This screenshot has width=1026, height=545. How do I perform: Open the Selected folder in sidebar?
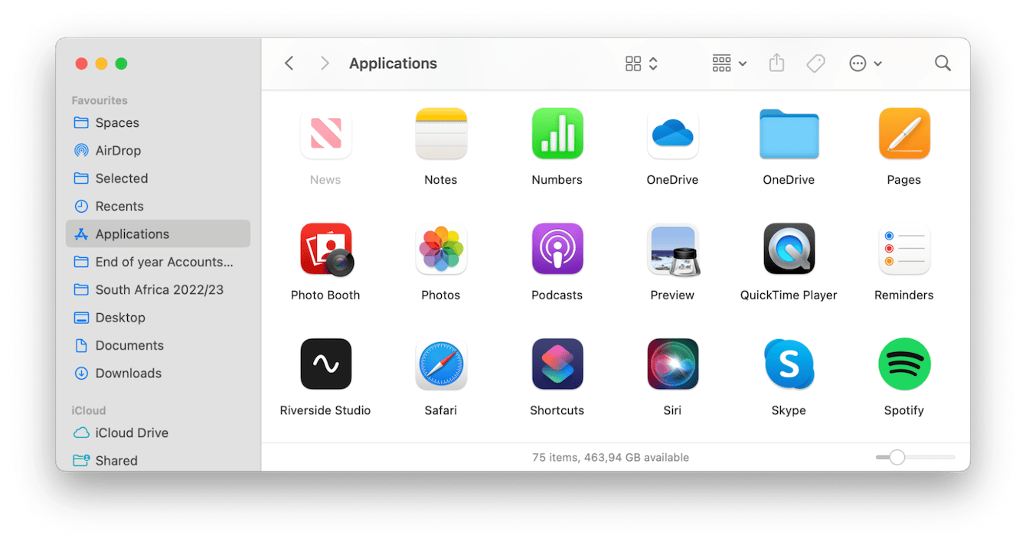click(x=158, y=178)
